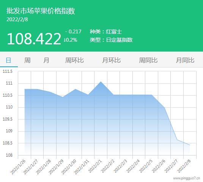Select the 周同比 tab
Screen dimensions: 203x182
pyautogui.click(x=148, y=60)
